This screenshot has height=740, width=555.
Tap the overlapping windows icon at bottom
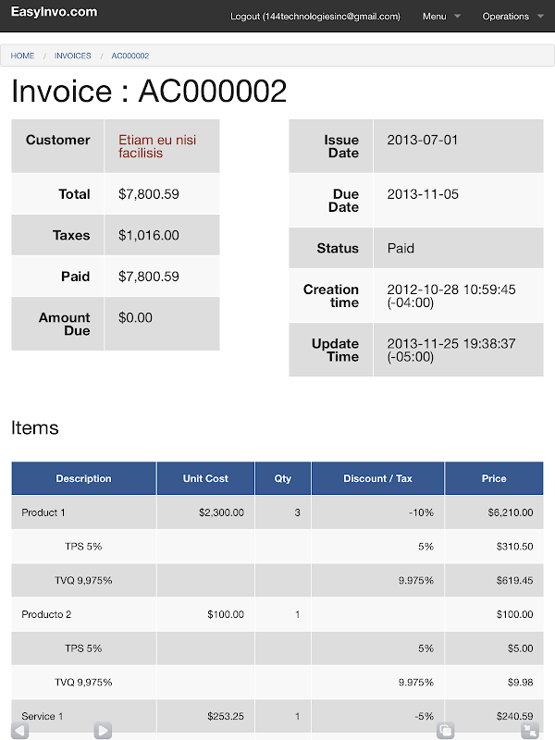pos(446,731)
